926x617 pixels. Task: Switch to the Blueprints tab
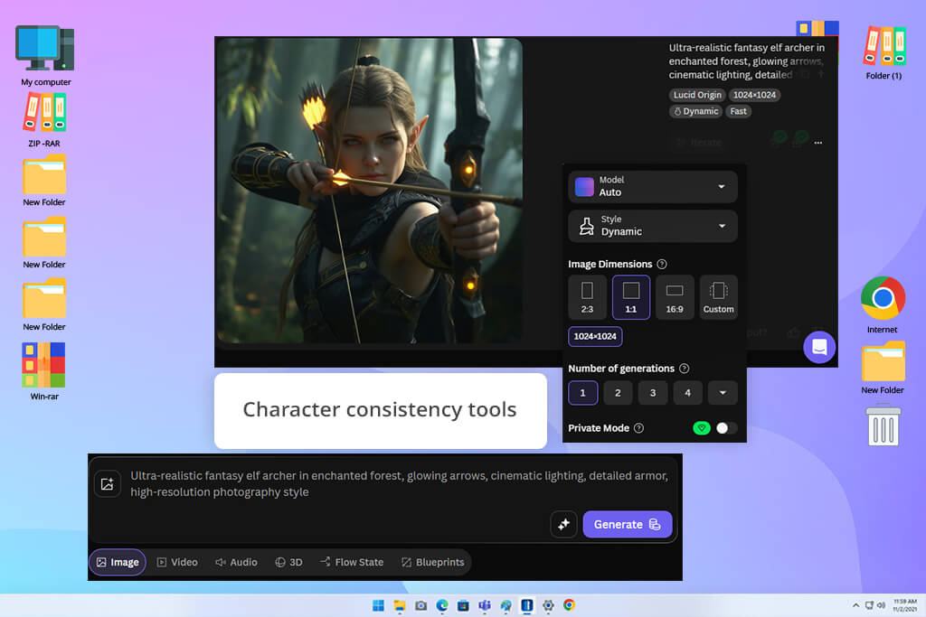[433, 562]
